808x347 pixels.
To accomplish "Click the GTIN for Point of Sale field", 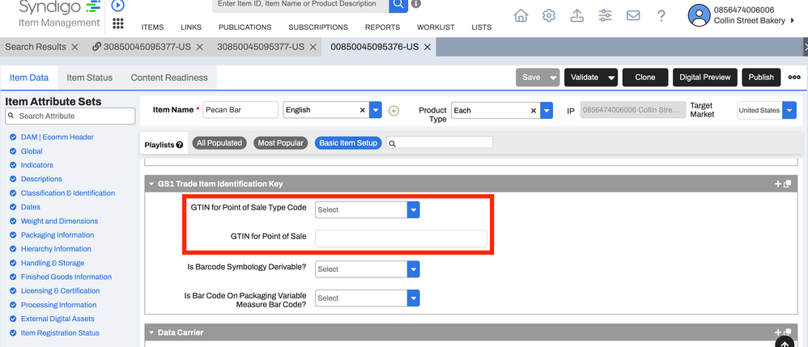I will coord(401,239).
